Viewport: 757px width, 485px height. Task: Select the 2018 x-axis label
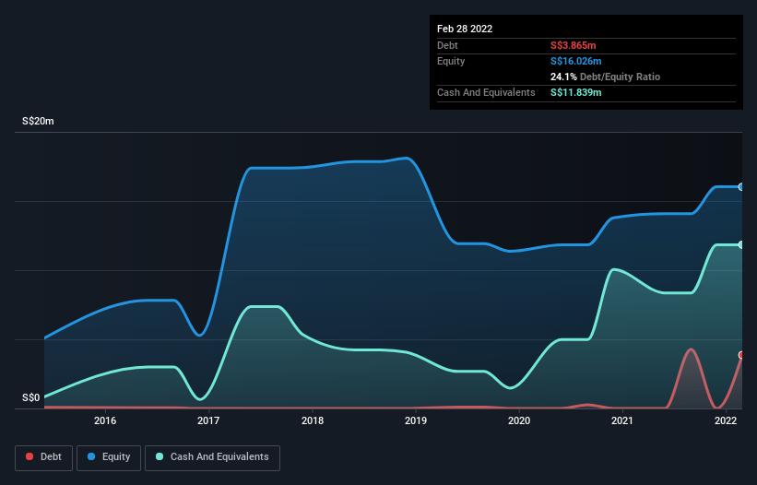coord(313,420)
